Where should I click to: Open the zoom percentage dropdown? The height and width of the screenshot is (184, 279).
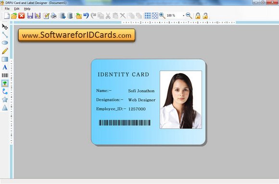click(176, 16)
